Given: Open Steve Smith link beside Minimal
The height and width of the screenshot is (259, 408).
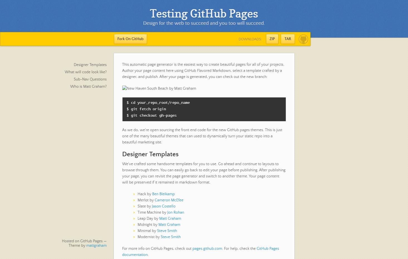Looking at the screenshot, I should (x=167, y=231).
